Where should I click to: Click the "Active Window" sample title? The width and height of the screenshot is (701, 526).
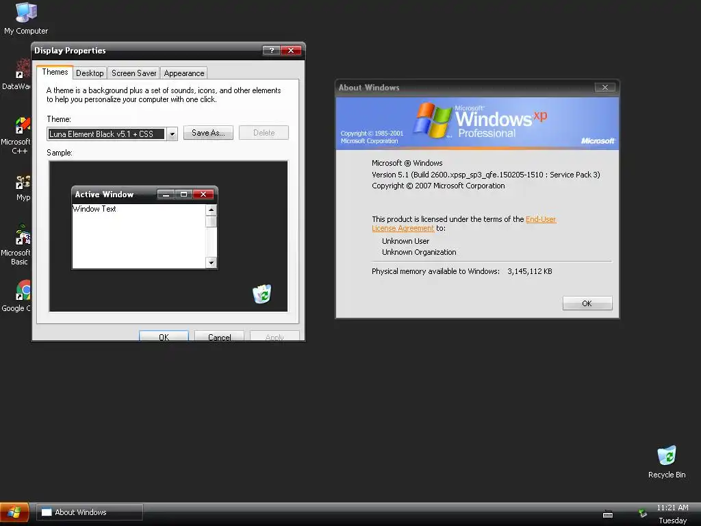click(104, 195)
